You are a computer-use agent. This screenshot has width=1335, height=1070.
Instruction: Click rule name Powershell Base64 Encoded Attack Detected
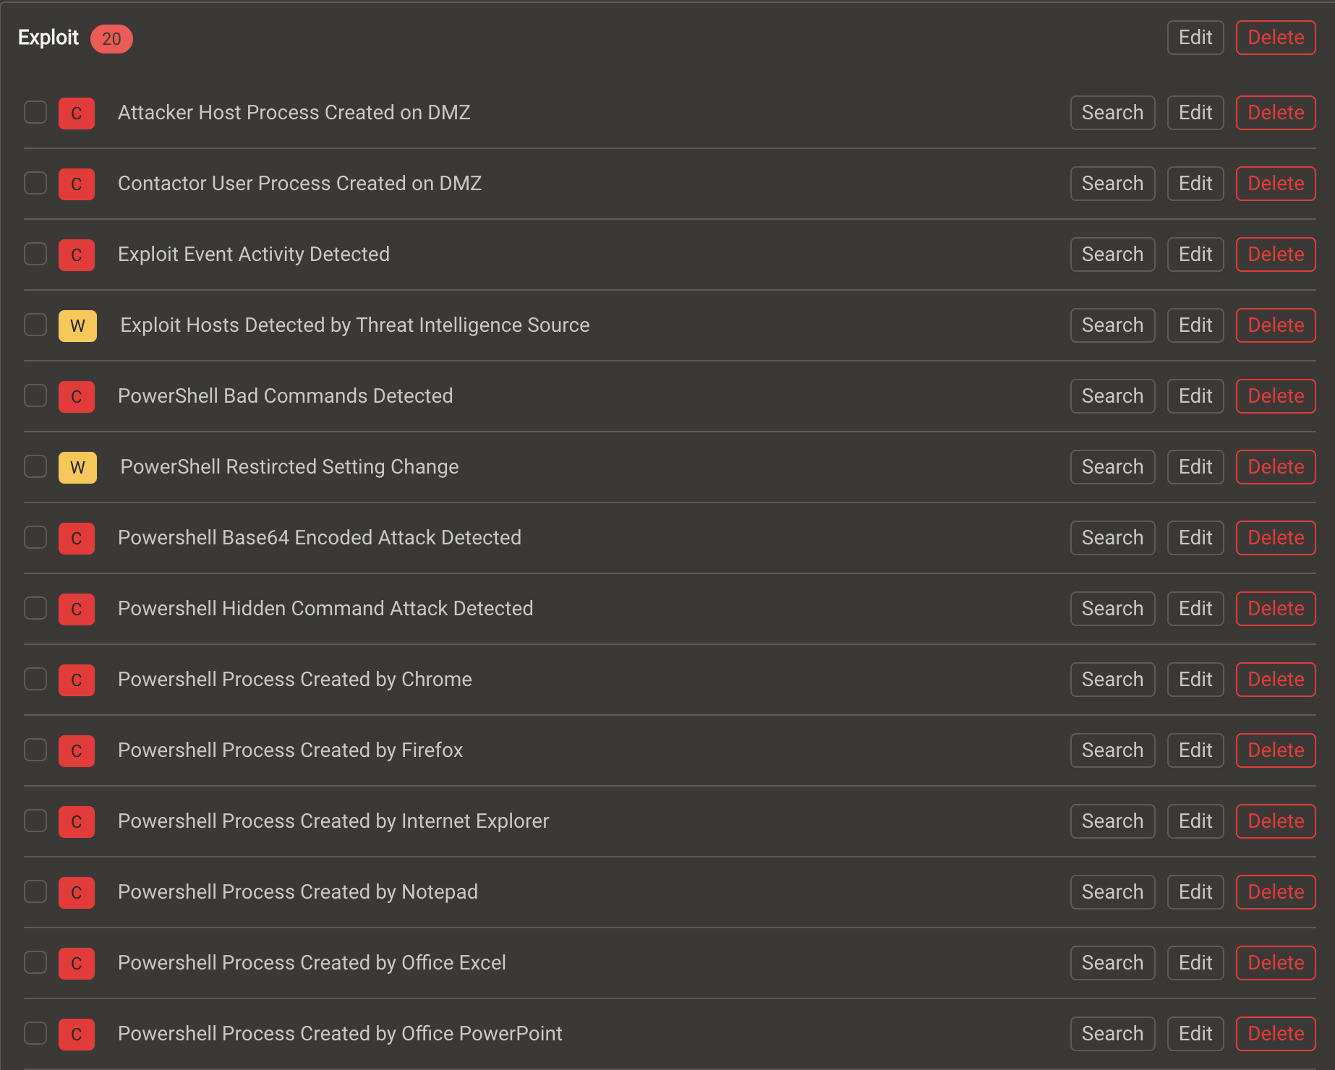pos(320,538)
